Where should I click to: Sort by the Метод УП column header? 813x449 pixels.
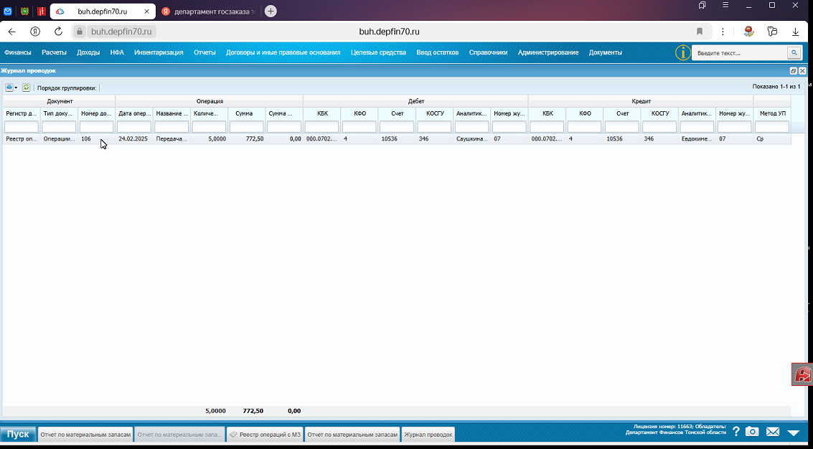(x=772, y=113)
